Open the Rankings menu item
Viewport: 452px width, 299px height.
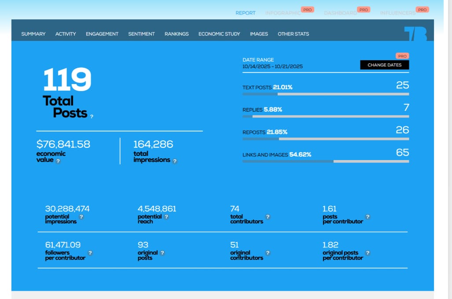point(176,34)
